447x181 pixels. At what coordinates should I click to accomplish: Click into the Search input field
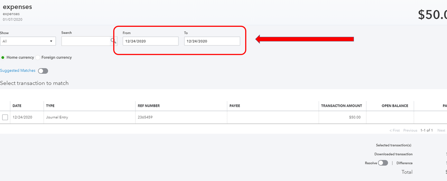tap(86, 41)
